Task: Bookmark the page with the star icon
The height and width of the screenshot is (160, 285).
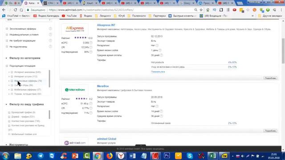Action: 201,10
